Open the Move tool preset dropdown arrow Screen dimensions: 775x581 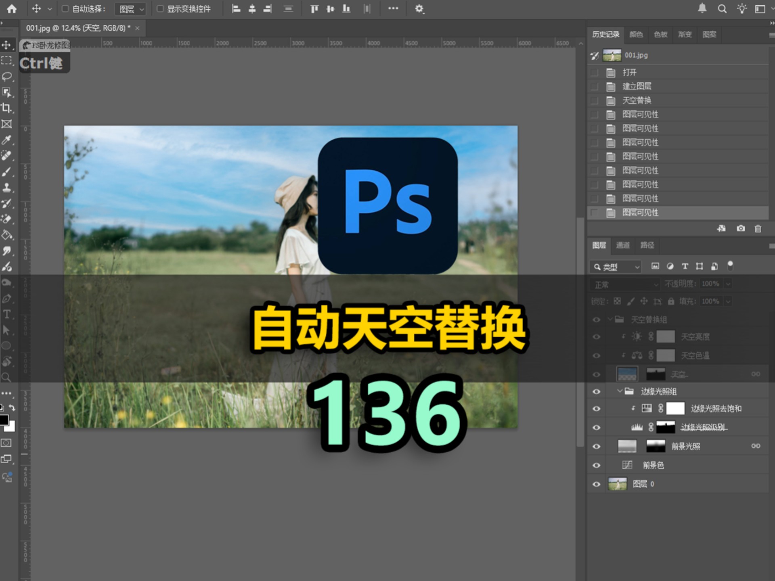point(50,8)
